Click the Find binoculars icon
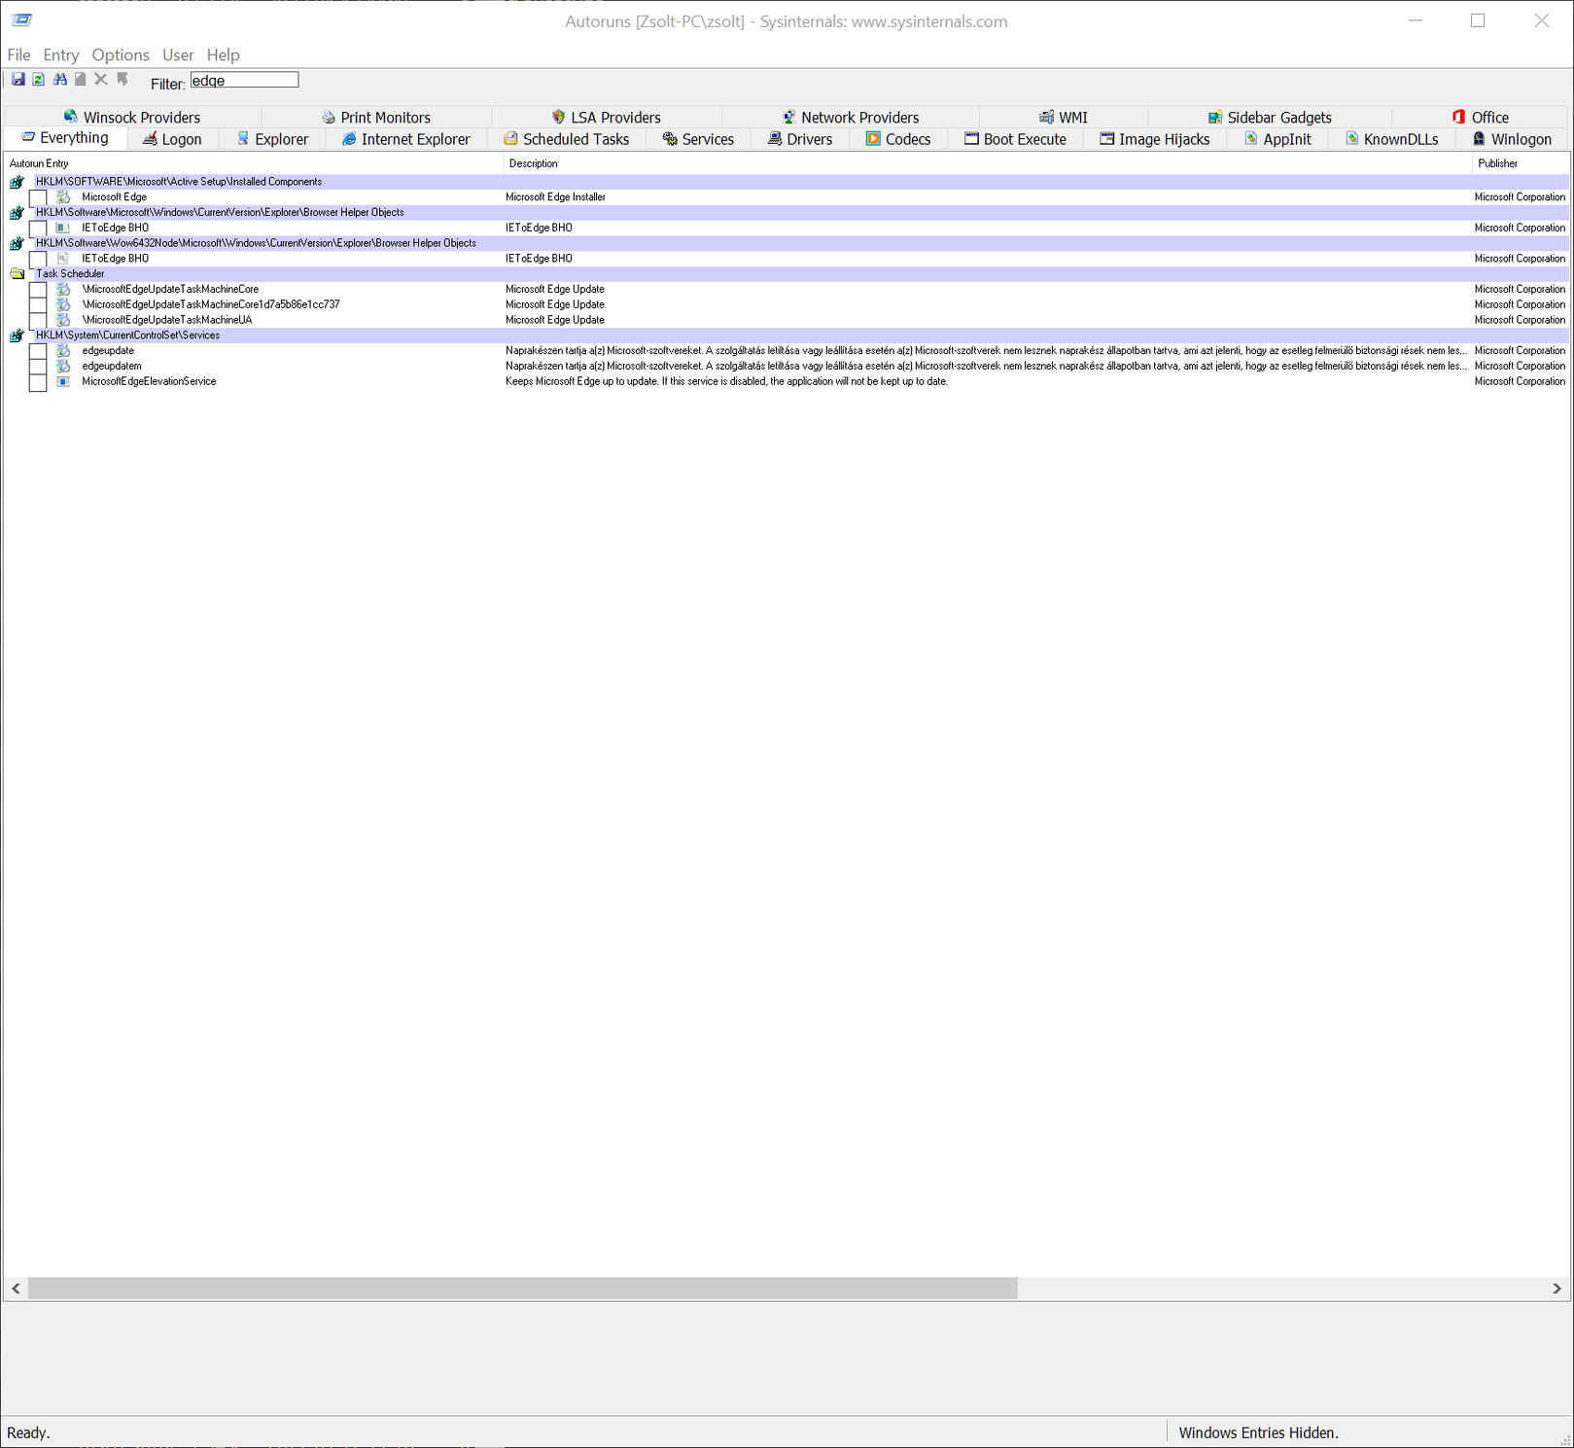Image resolution: width=1574 pixels, height=1448 pixels. point(60,80)
